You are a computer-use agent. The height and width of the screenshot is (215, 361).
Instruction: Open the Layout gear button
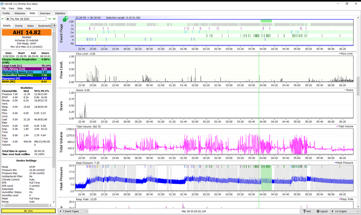click(322, 211)
